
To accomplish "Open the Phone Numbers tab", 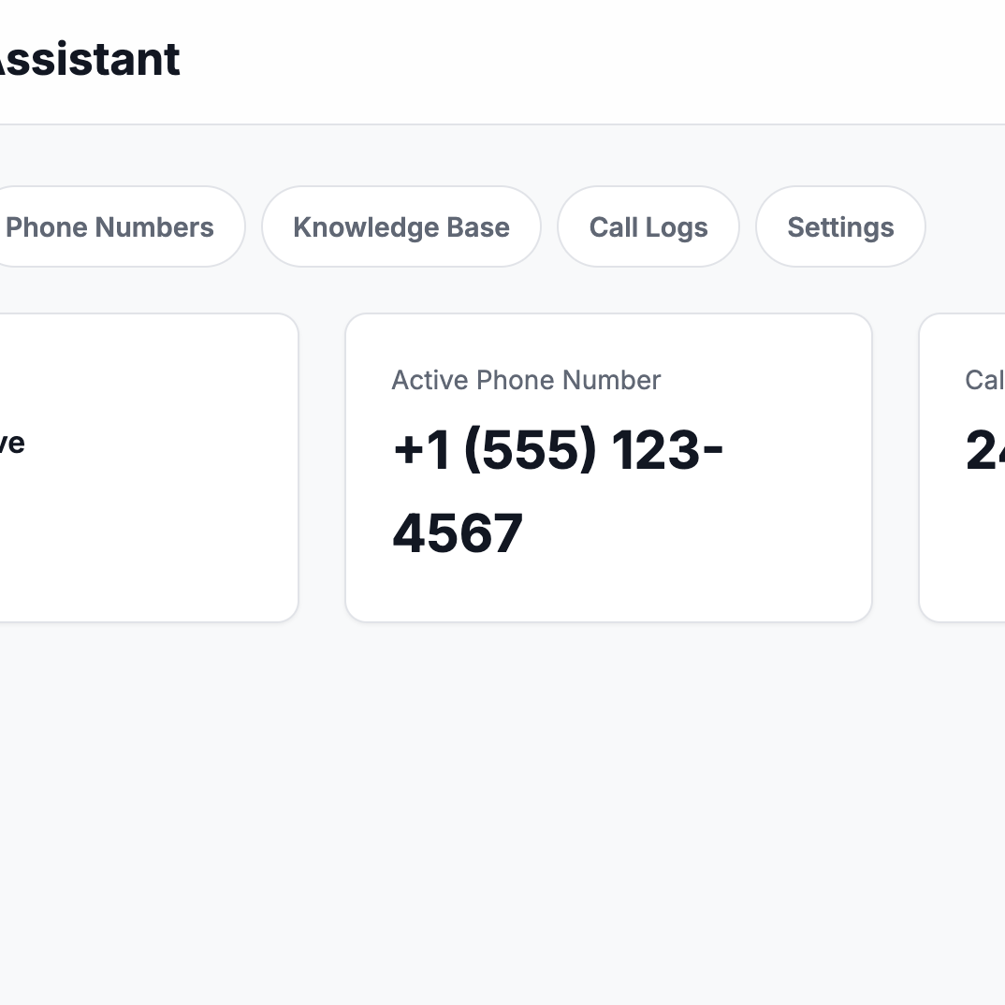I will tap(110, 227).
